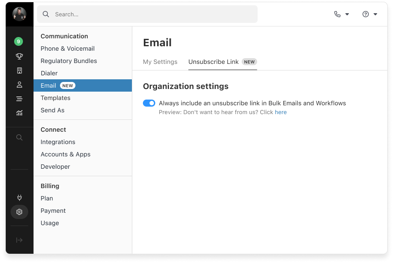This screenshot has height=263, width=393.
Task: Click the phone call icon
Action: click(337, 14)
